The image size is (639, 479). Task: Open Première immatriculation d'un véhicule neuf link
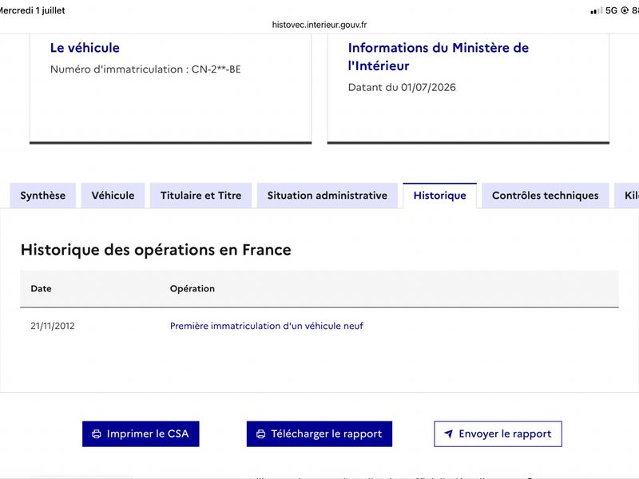[x=267, y=326]
